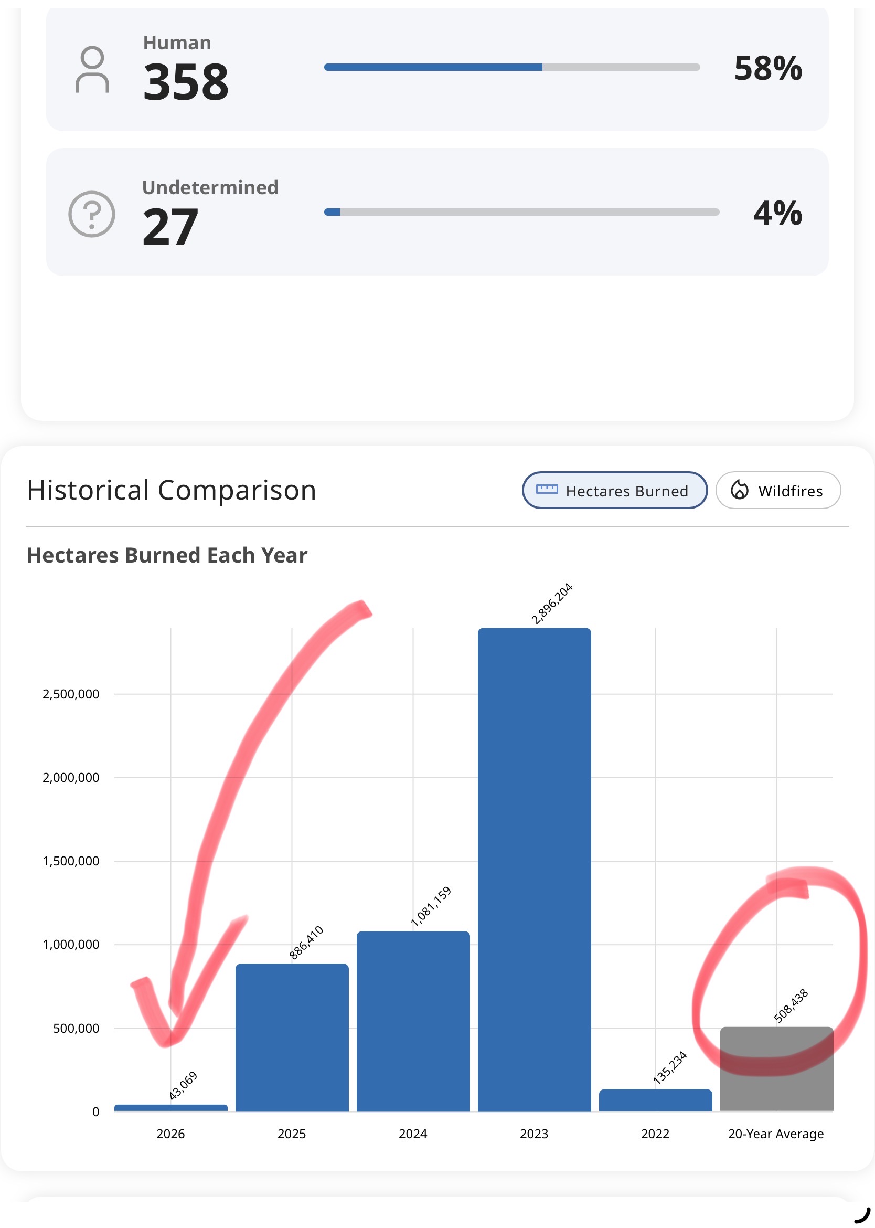
Task: Switch chart to Hectares Burned view
Action: [615, 490]
